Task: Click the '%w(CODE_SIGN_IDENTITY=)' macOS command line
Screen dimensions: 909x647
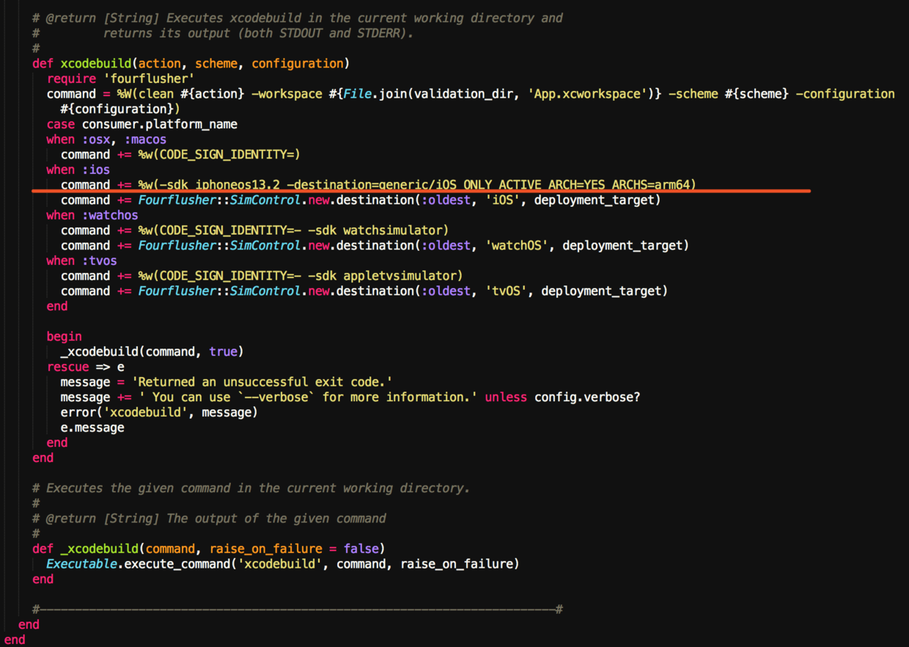Action: [x=180, y=155]
